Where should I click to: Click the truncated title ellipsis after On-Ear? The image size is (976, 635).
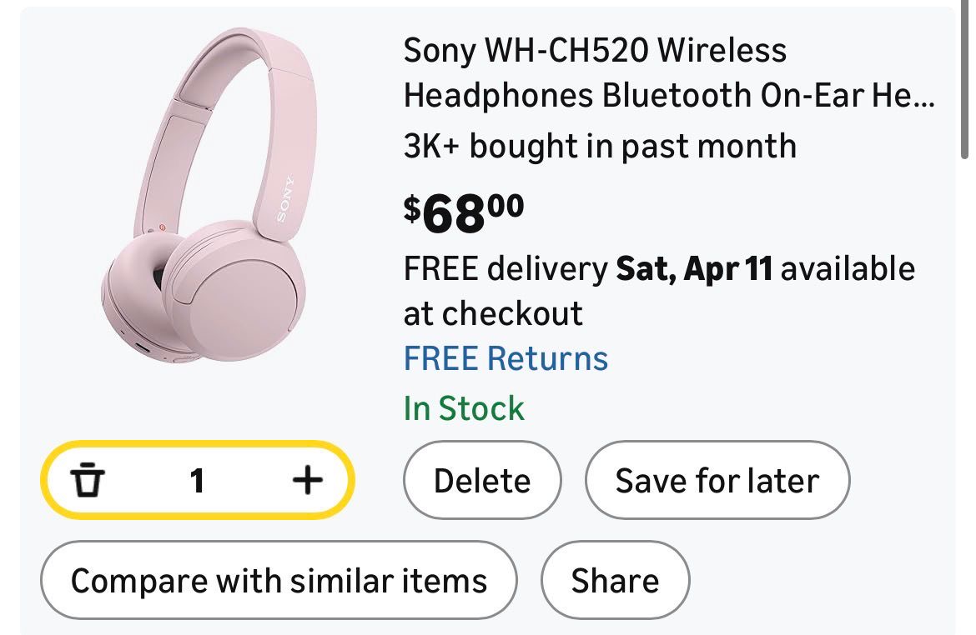(x=923, y=97)
